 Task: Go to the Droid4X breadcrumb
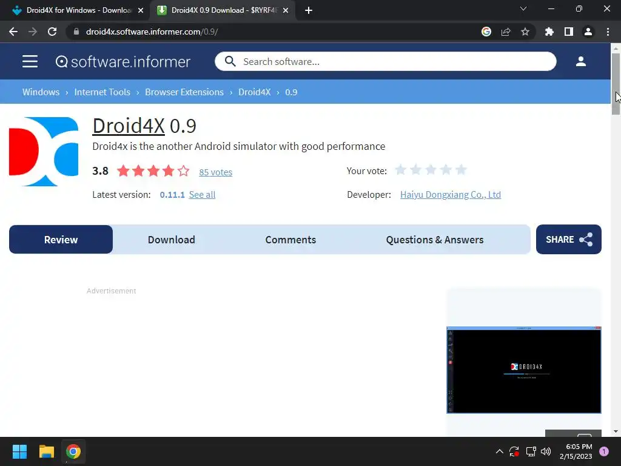click(x=254, y=92)
